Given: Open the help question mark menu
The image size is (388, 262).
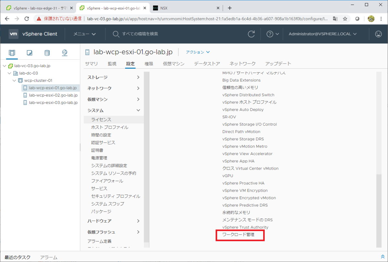Looking at the screenshot, I should tap(273, 34).
